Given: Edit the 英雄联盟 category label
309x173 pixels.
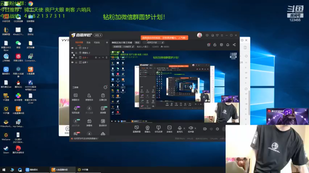Looking at the screenshot, I should 123,47.
